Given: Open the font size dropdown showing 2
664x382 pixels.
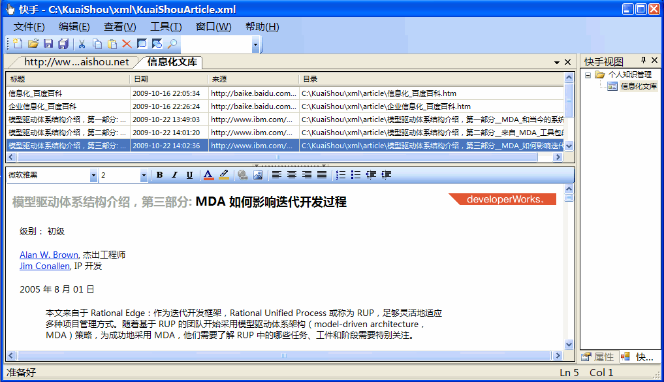Looking at the screenshot, I should [x=144, y=176].
